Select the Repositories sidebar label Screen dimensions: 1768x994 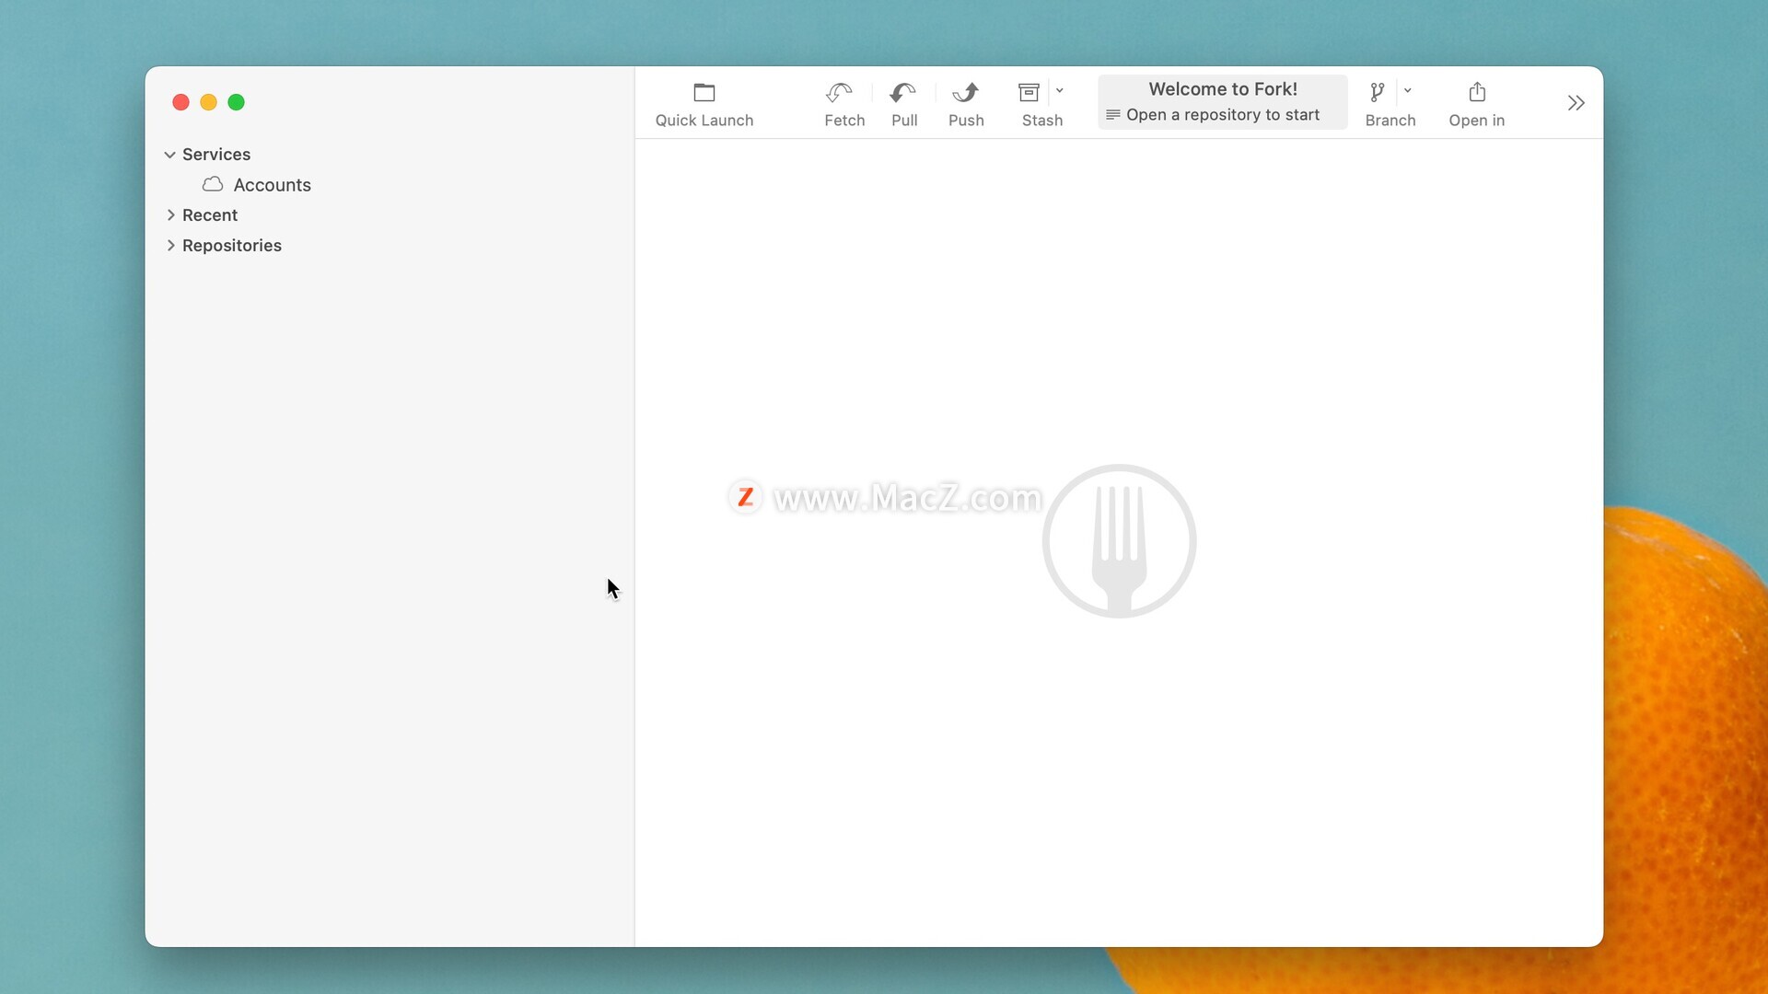click(x=232, y=246)
